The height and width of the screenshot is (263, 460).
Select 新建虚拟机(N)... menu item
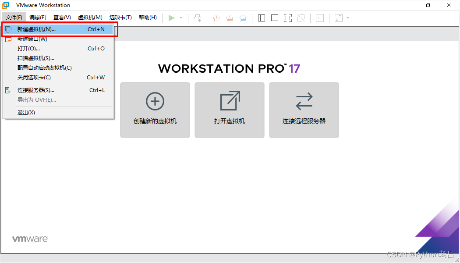[x=58, y=29]
